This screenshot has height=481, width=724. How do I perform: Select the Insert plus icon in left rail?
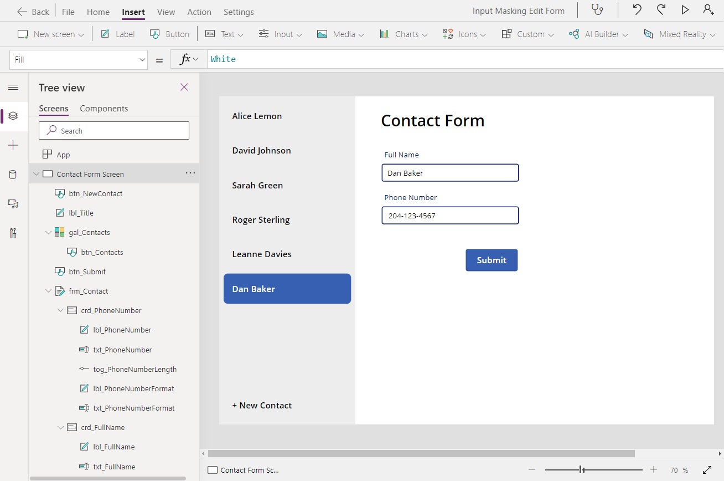pyautogui.click(x=13, y=145)
